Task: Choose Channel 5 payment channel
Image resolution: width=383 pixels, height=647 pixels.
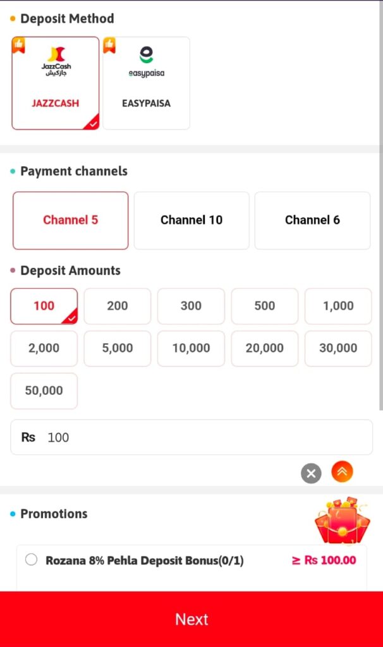Action: [71, 221]
